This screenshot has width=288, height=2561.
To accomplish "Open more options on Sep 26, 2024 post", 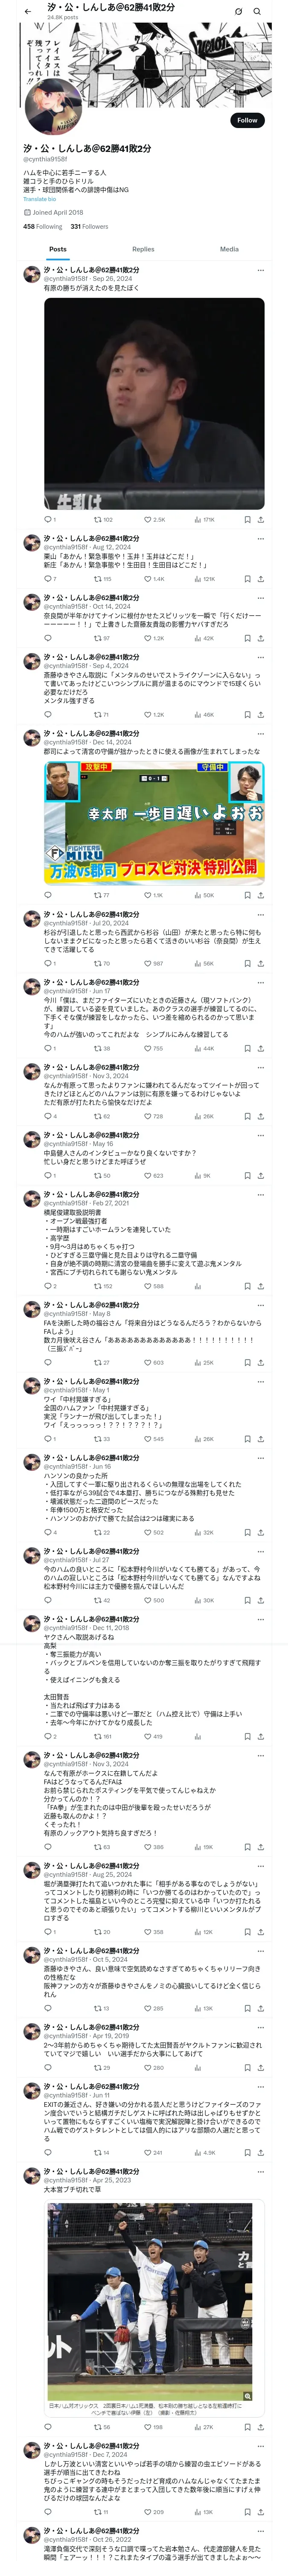I will [260, 269].
